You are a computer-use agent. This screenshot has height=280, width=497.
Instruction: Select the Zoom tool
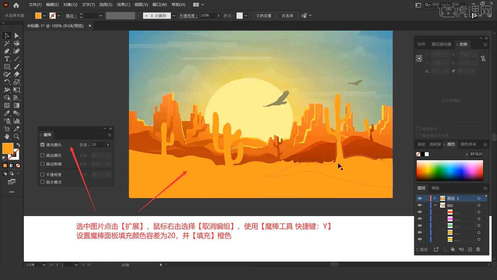click(16, 136)
